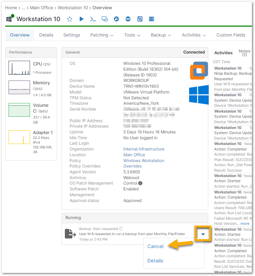Click the striped square toolbar icon
Viewport: 255px width, 276px height.
tap(140, 19)
